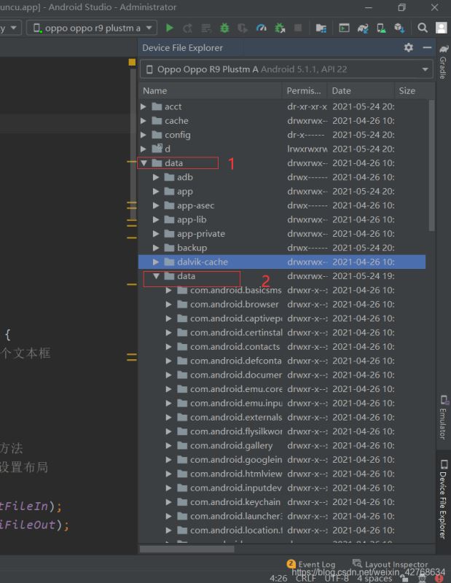Click the yellow warning marker in editor stripe
This screenshot has height=583, width=451.
132,62
